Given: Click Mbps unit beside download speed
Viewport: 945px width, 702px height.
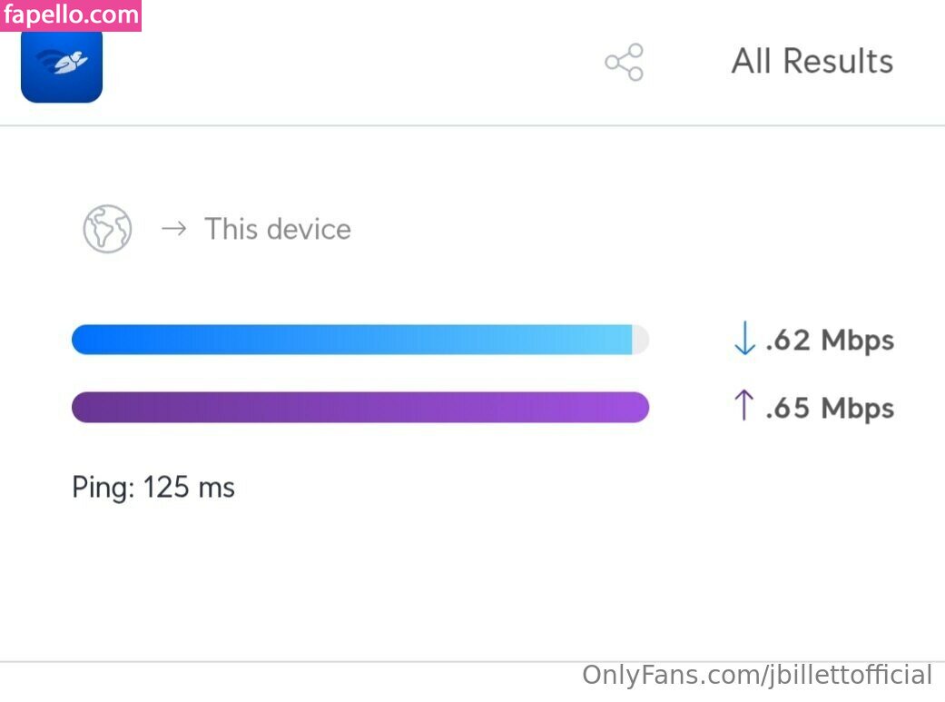Looking at the screenshot, I should pos(858,341).
